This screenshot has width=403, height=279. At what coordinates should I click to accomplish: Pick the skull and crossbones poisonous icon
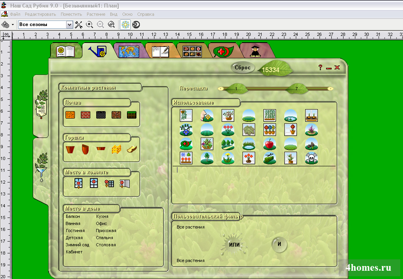coord(312,158)
